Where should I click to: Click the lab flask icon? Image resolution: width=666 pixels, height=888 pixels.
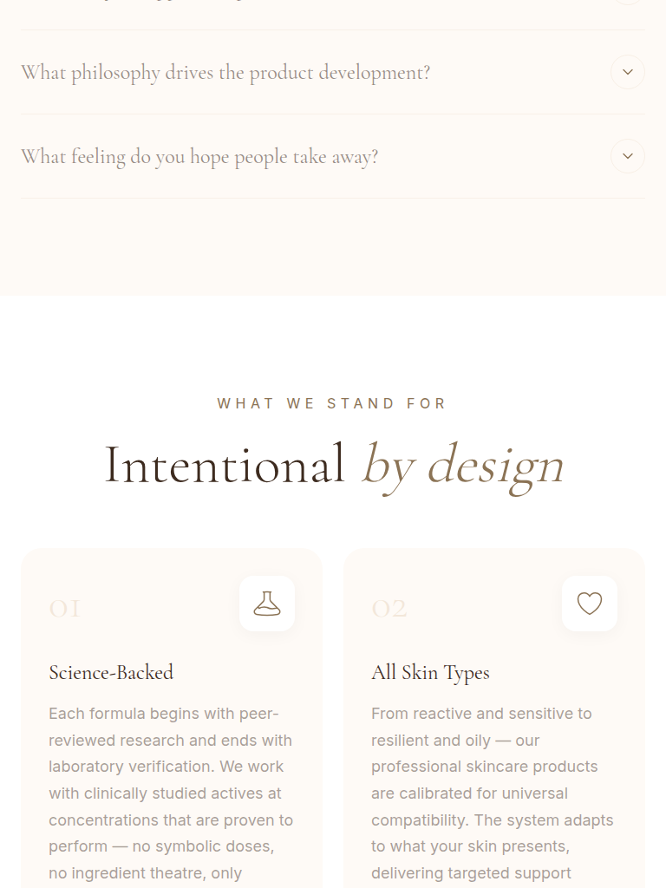[267, 604]
